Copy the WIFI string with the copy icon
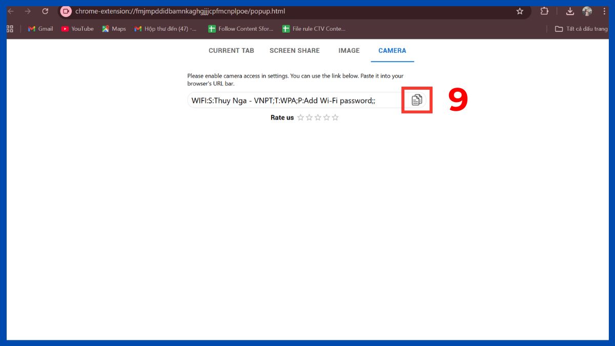The image size is (615, 346). [417, 100]
